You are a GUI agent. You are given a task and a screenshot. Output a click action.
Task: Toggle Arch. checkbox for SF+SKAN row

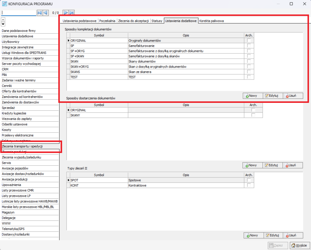(x=249, y=56)
